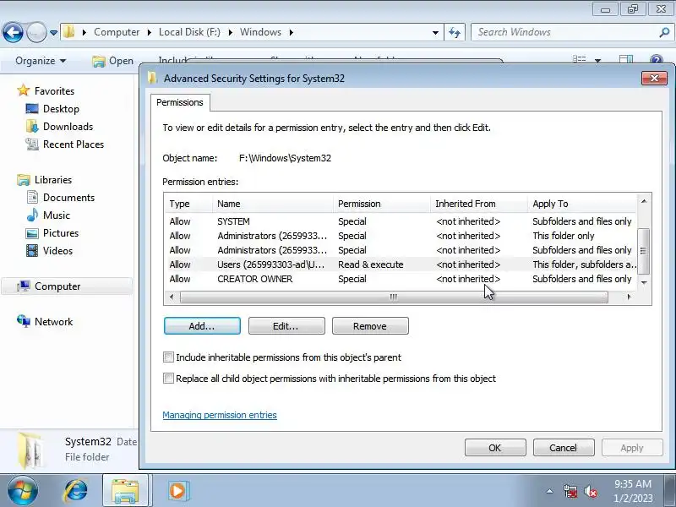Open the Windows Start menu
This screenshot has width=676, height=507.
pos(23,491)
